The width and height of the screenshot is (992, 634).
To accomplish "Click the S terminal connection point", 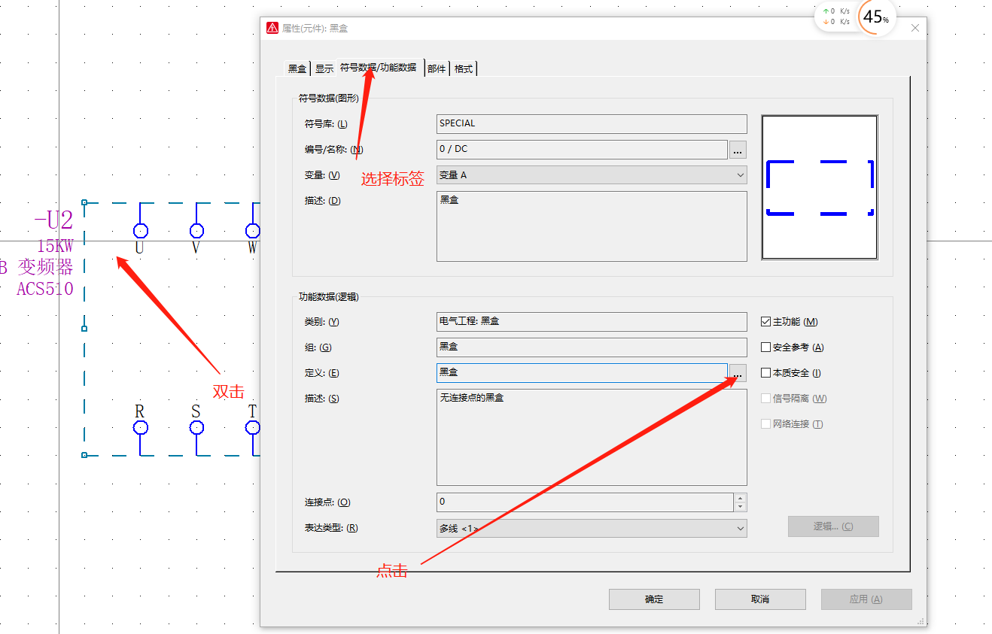I will click(196, 427).
